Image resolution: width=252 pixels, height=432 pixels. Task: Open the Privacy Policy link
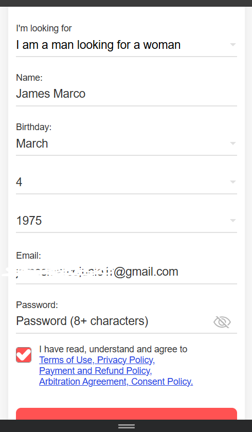tap(126, 360)
